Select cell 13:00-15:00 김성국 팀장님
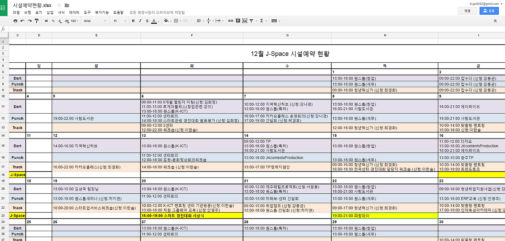The image size is (505, 241). point(96,189)
